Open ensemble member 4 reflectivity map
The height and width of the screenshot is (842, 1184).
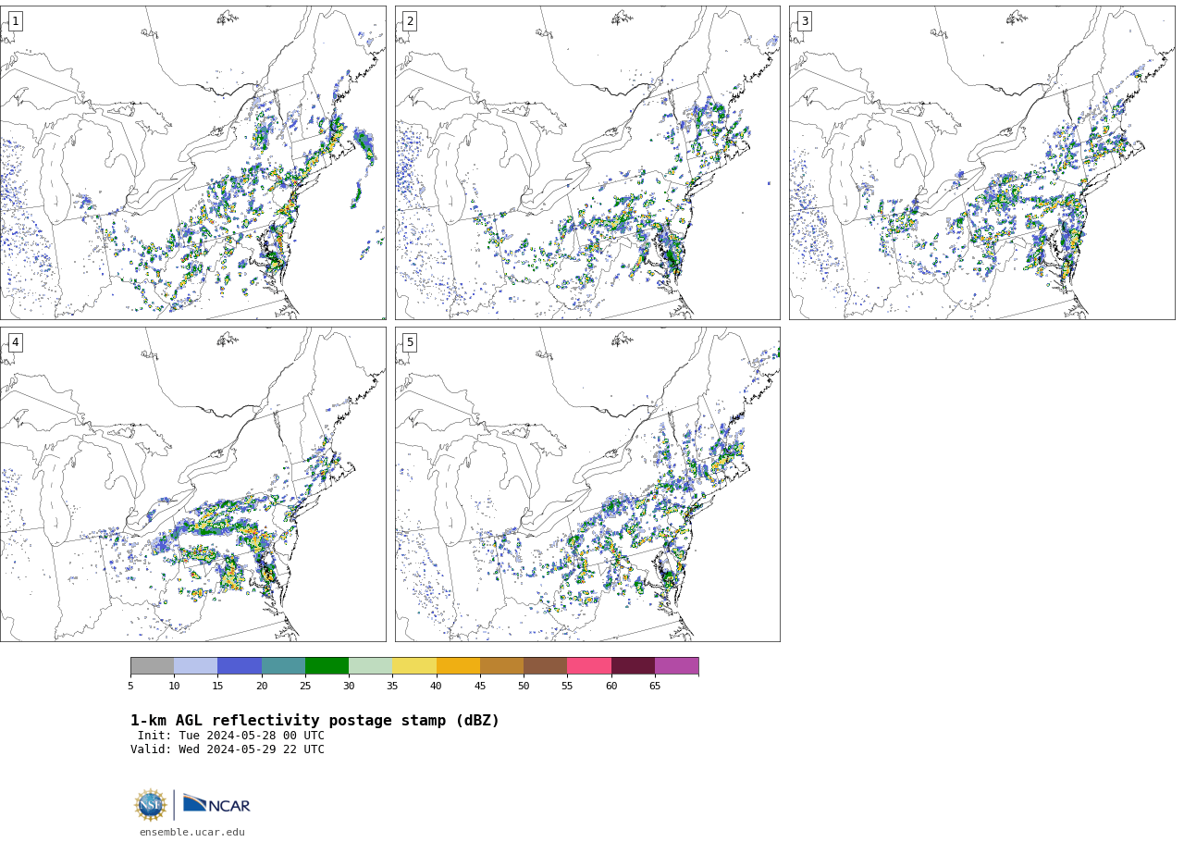(192, 484)
